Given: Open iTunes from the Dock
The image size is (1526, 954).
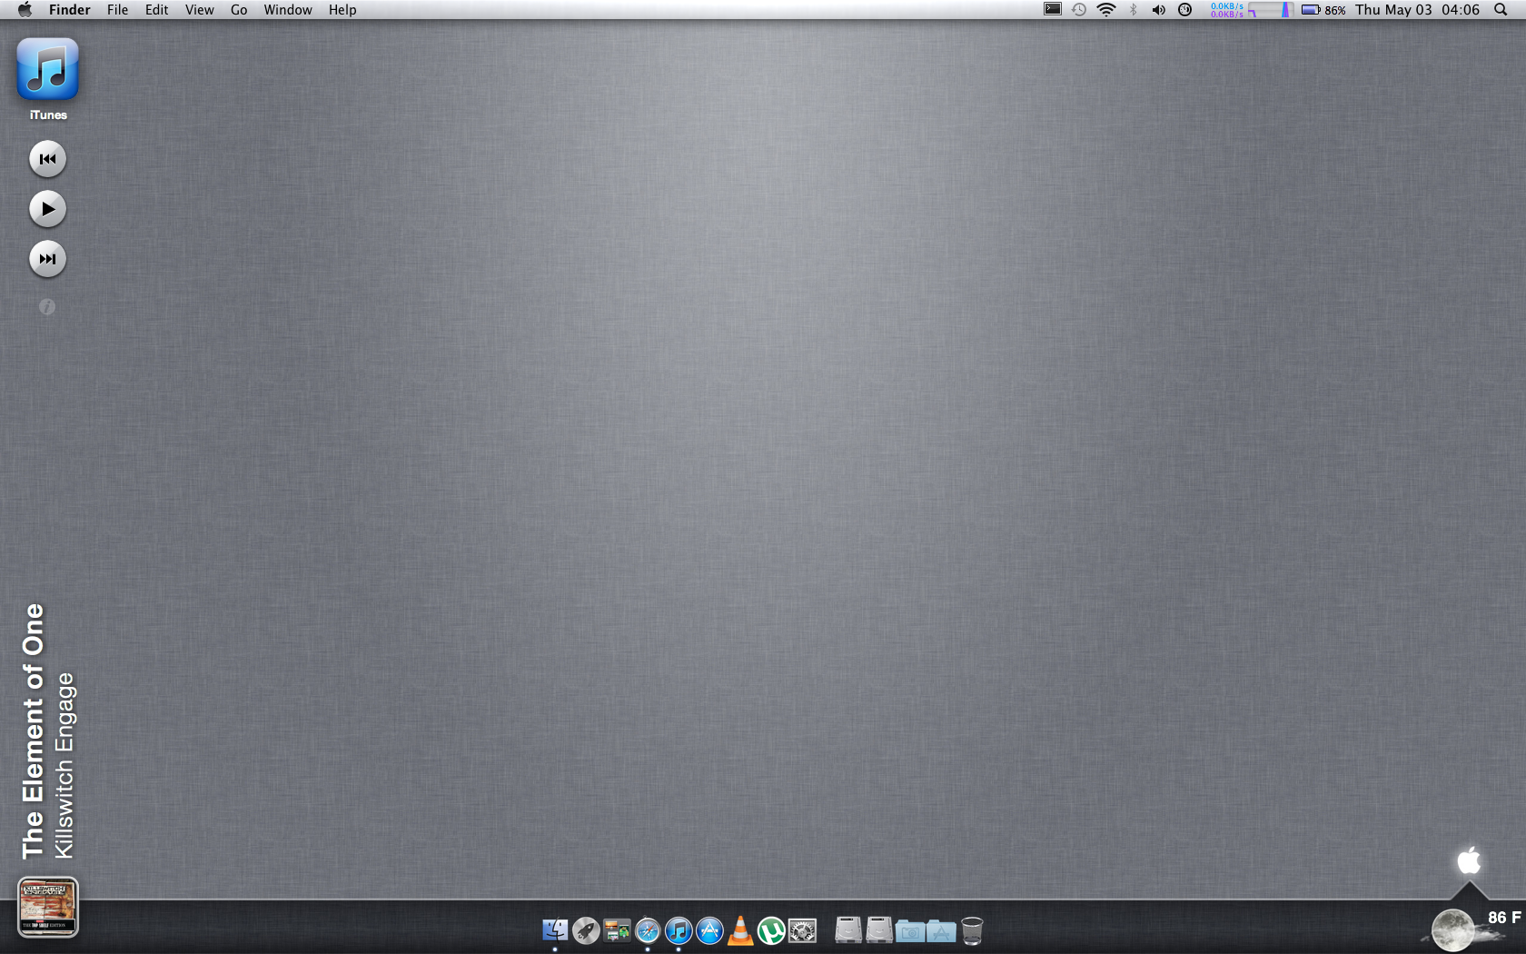Looking at the screenshot, I should pos(679,930).
